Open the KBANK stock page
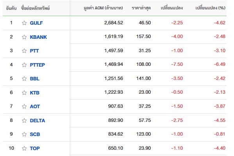 (x=38, y=37)
